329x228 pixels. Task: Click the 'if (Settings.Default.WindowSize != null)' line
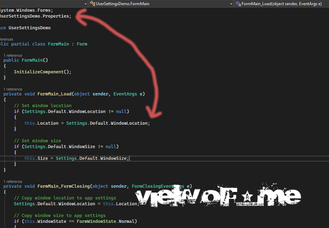67,147
